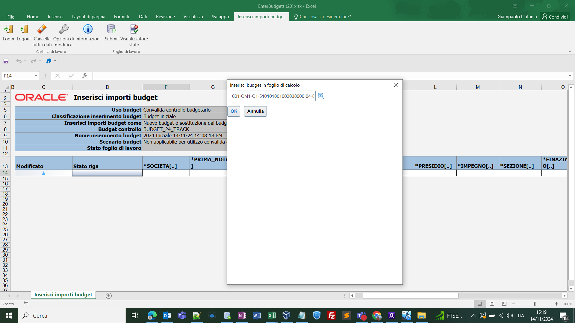This screenshot has height=323, width=575.
Task: Open Opzioni di modifica wrench icon
Action: pyautogui.click(x=63, y=29)
